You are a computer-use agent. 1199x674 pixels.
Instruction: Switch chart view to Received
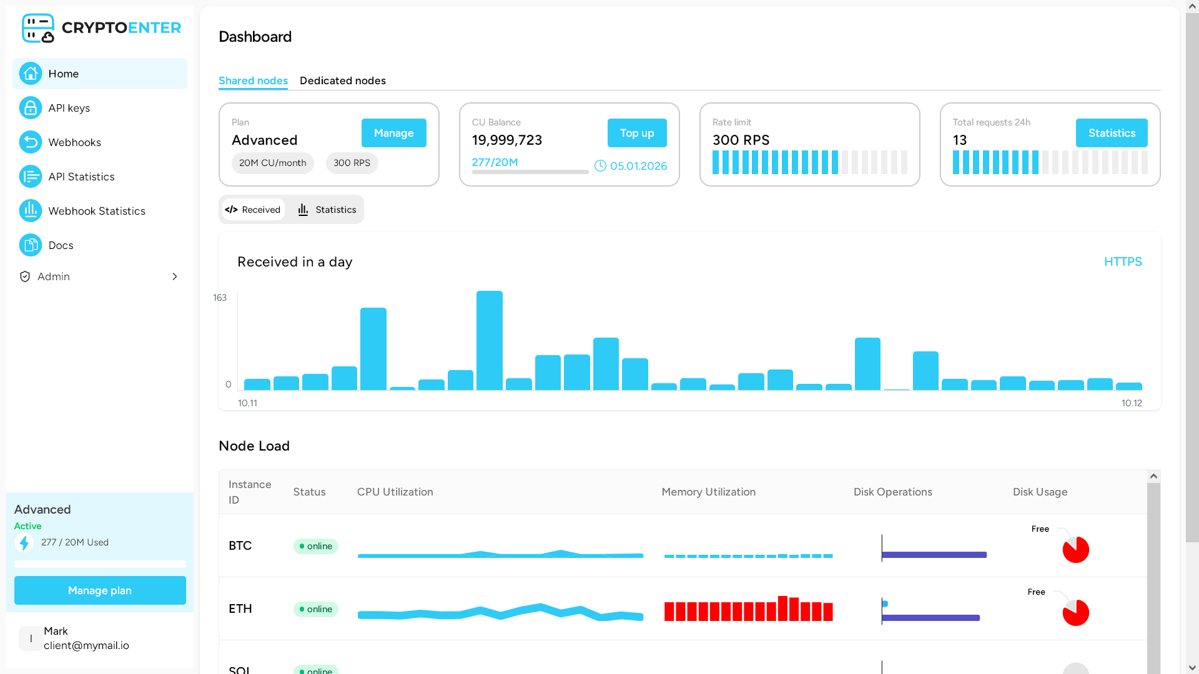(253, 210)
